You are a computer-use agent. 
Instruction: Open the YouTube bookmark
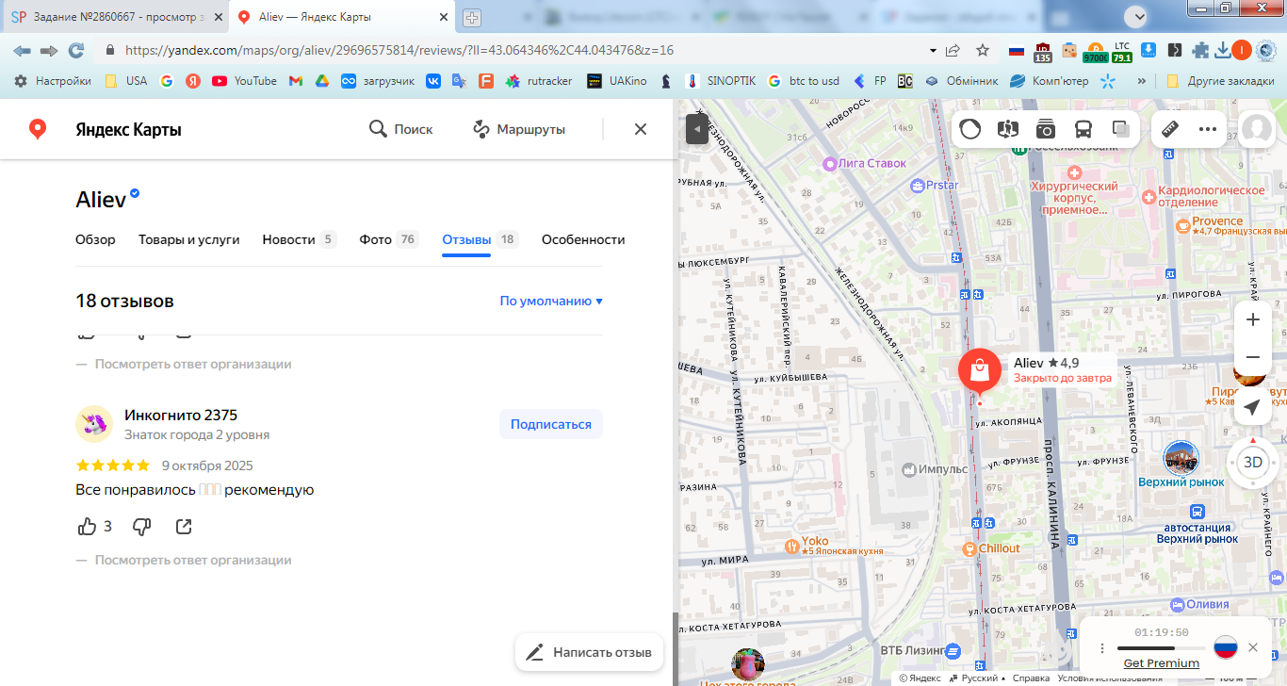[245, 81]
